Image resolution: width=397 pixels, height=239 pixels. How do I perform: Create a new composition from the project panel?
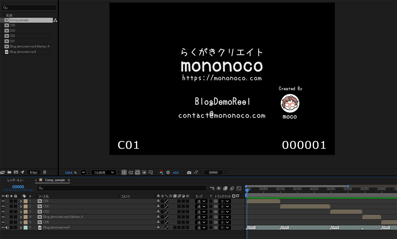16,172
